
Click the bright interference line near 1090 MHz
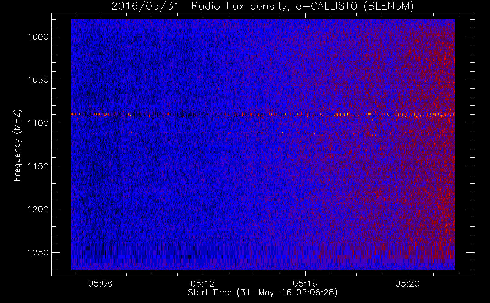(x=263, y=115)
